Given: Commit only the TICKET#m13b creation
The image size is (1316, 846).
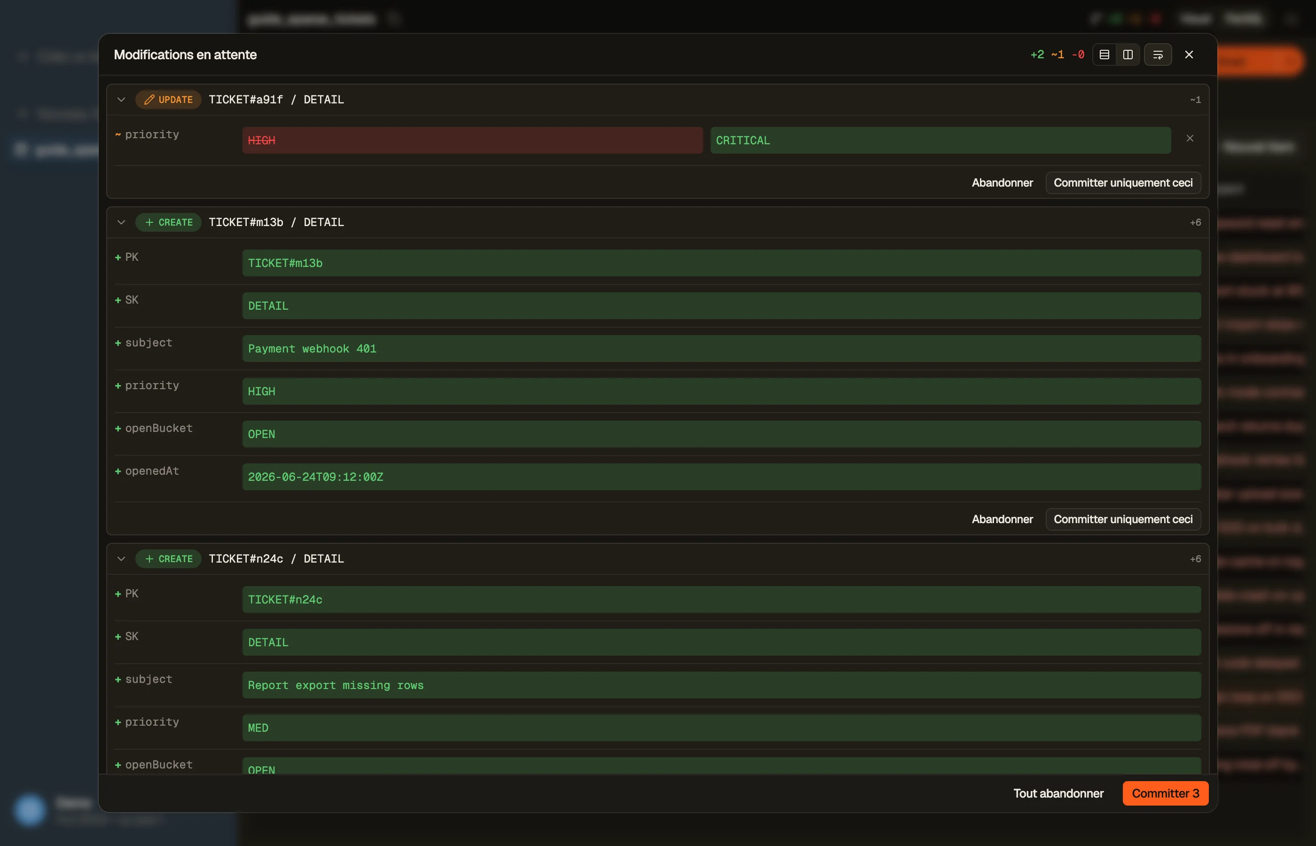Looking at the screenshot, I should pyautogui.click(x=1123, y=519).
